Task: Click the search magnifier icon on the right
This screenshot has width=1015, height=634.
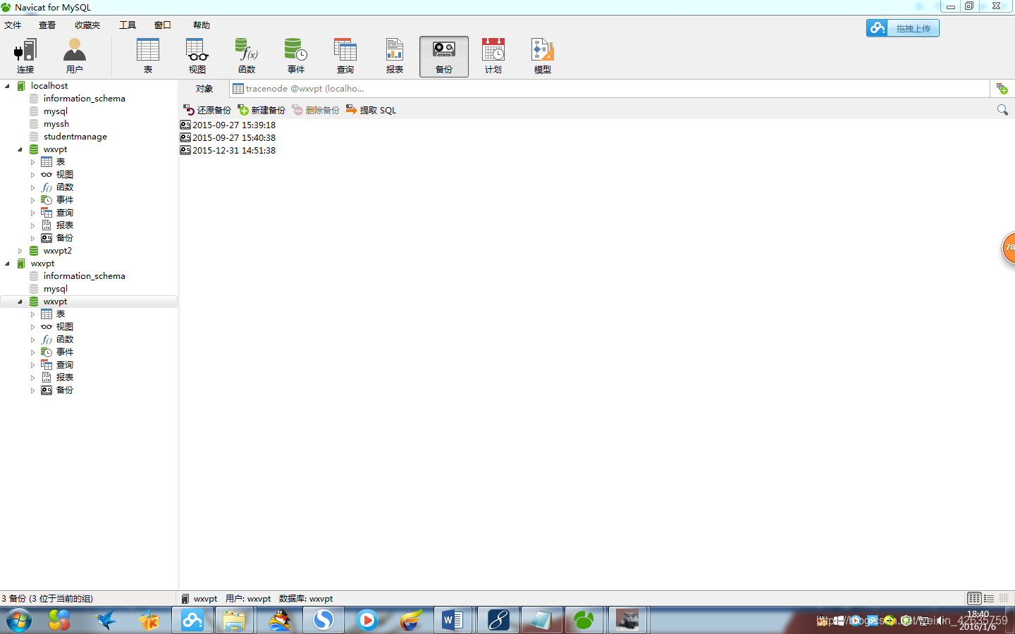Action: pos(1002,110)
